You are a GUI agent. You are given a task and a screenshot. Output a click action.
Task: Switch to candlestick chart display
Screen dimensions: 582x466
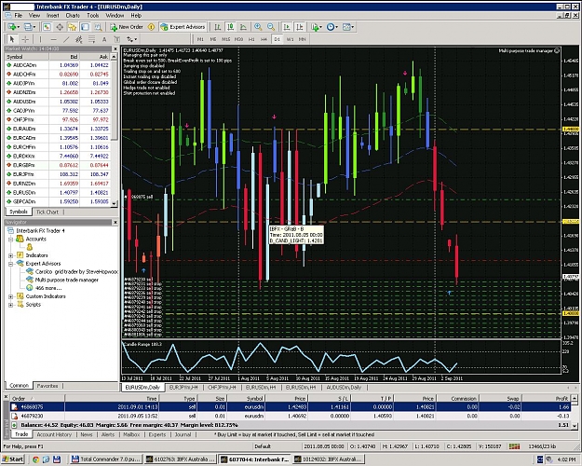pyautogui.click(x=231, y=27)
